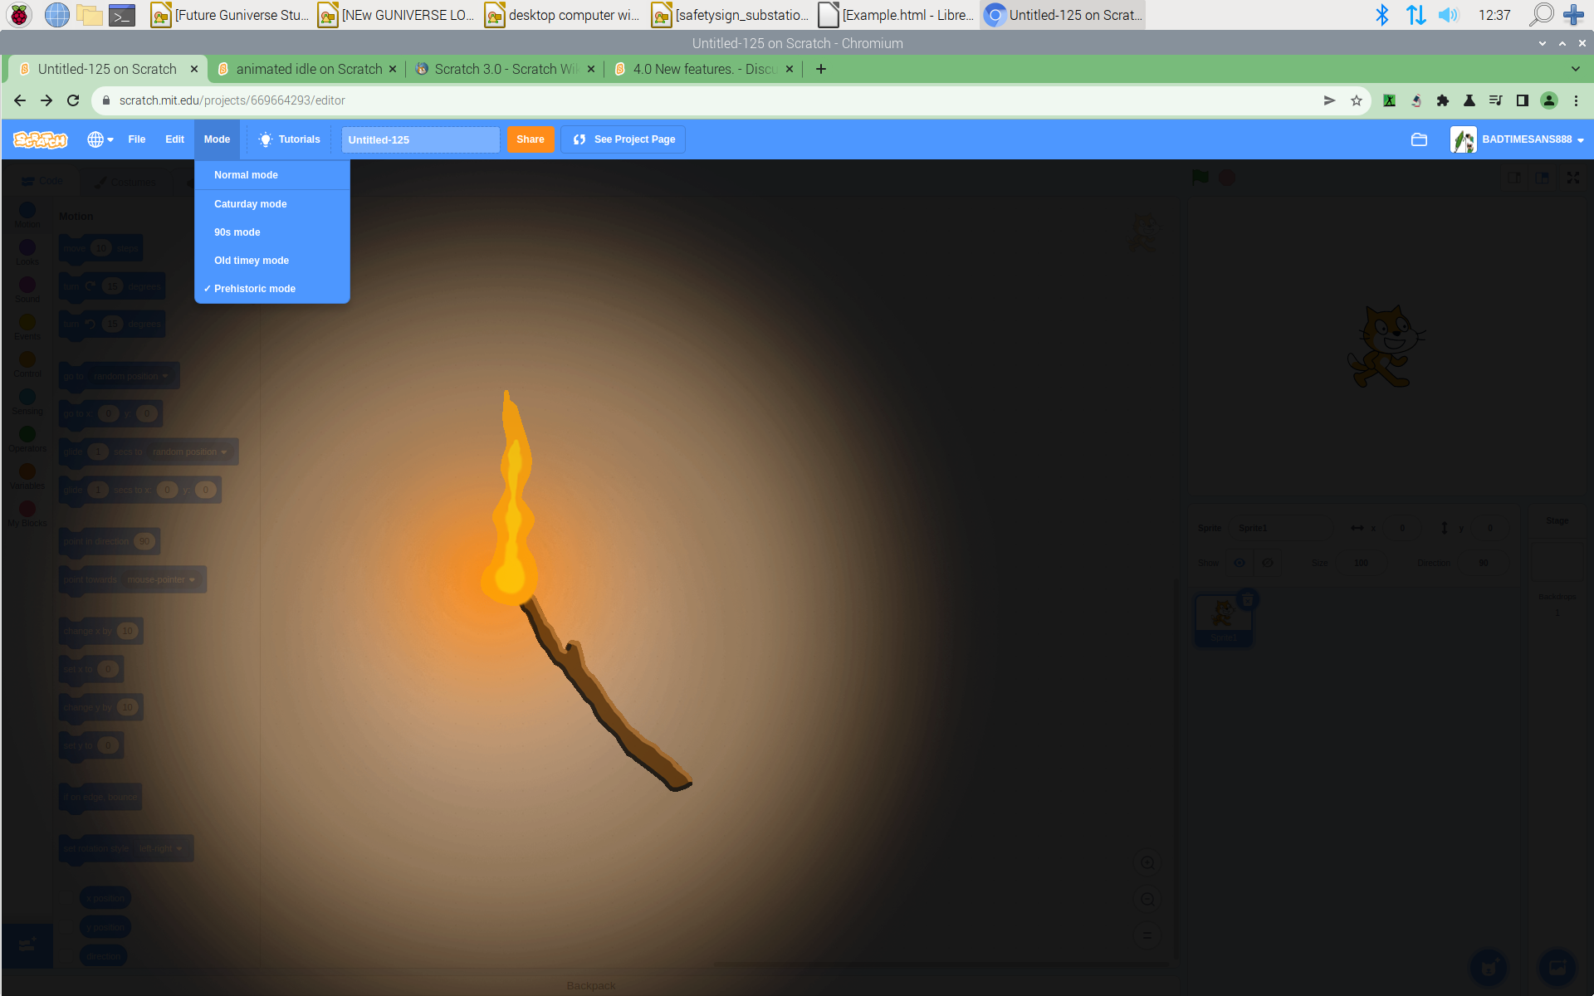Open the File menu

click(137, 139)
